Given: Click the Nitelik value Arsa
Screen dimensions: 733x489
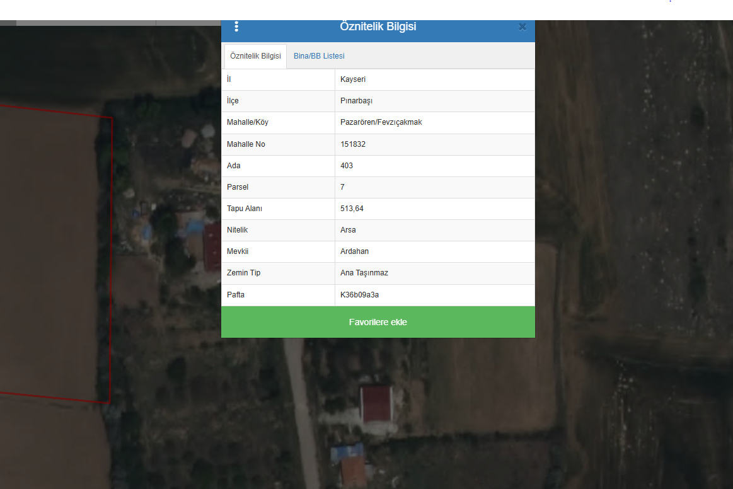Looking at the screenshot, I should 348,230.
